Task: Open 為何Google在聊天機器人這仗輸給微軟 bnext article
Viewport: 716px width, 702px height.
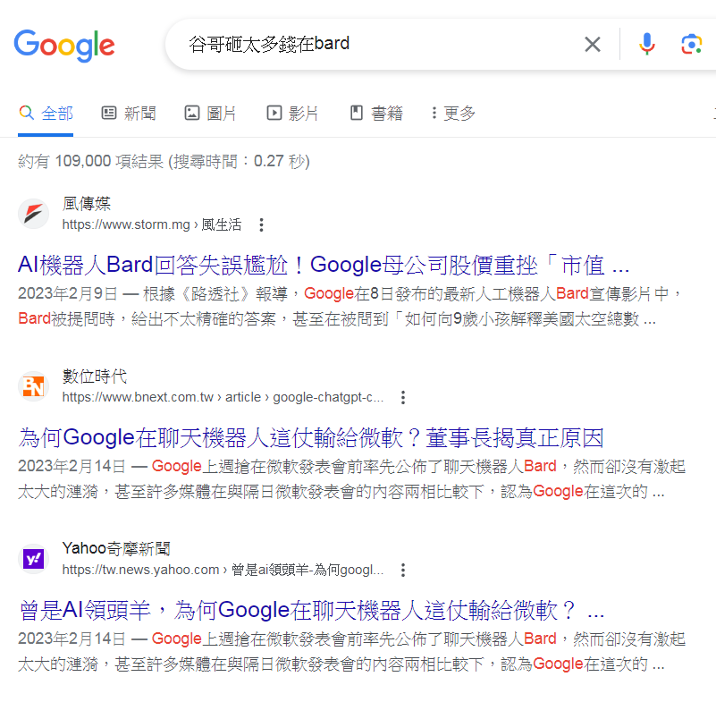Action: coord(311,437)
